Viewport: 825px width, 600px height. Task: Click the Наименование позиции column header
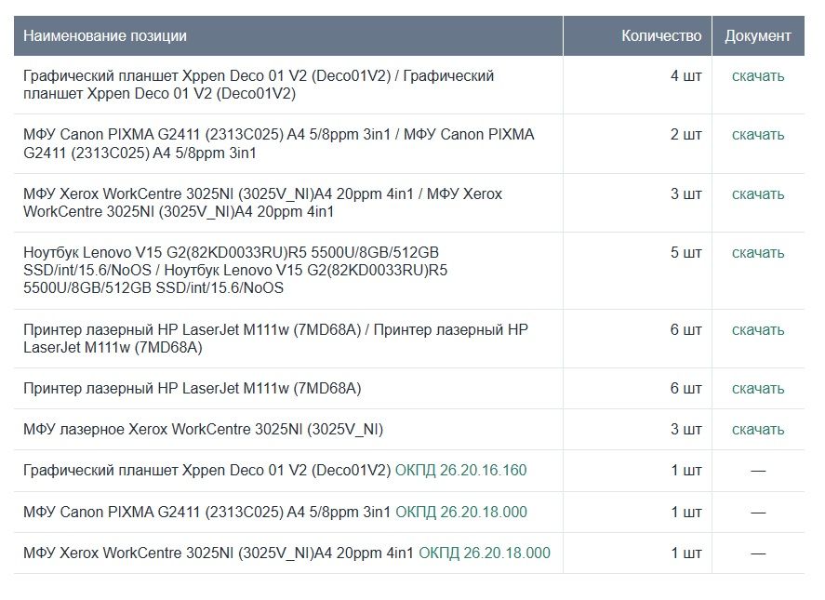105,36
